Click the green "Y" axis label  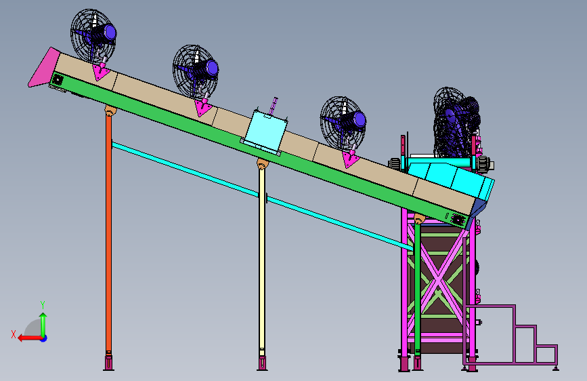pyautogui.click(x=43, y=305)
